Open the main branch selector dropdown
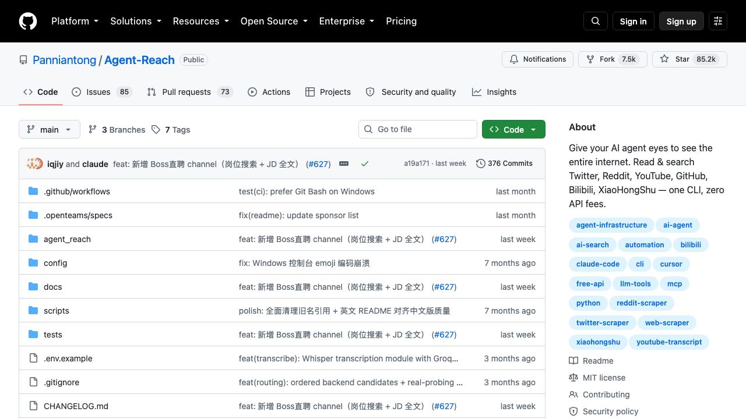The width and height of the screenshot is (746, 419). 49,129
